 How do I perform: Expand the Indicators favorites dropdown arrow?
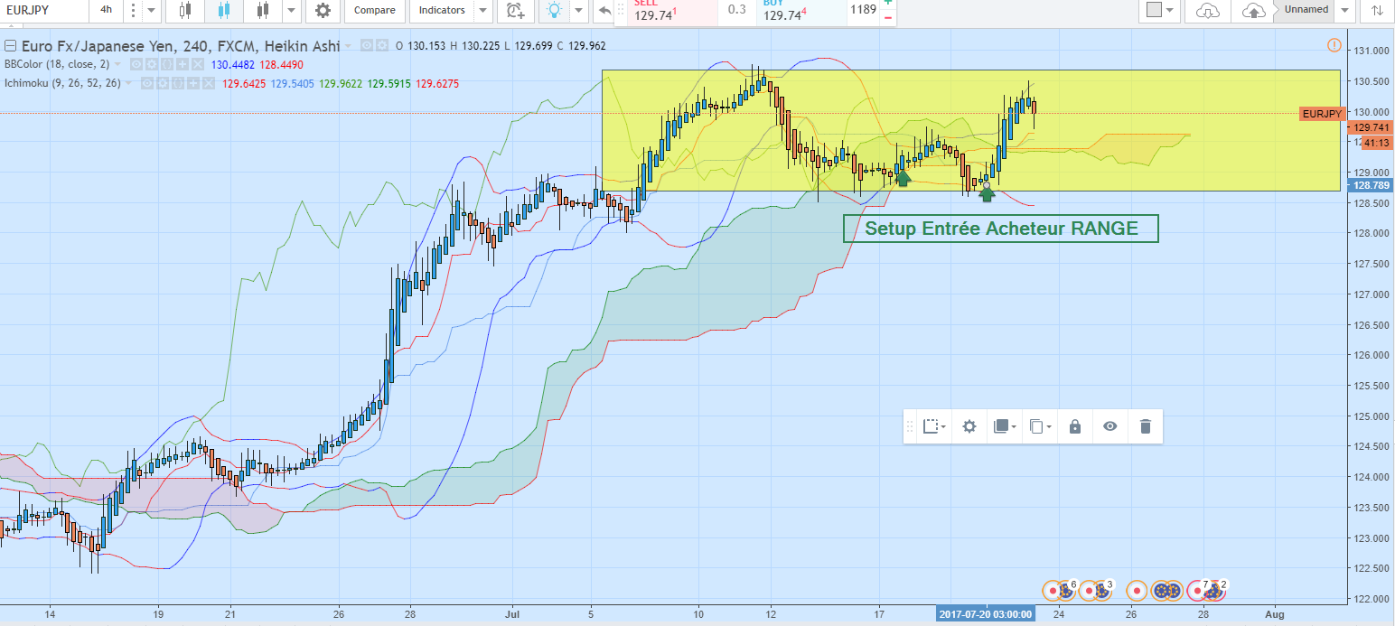pyautogui.click(x=483, y=10)
